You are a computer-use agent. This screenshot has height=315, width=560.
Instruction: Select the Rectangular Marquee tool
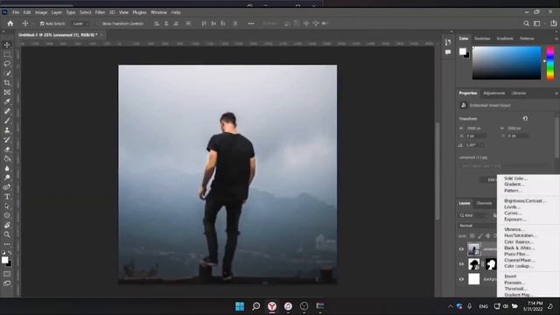pos(7,54)
